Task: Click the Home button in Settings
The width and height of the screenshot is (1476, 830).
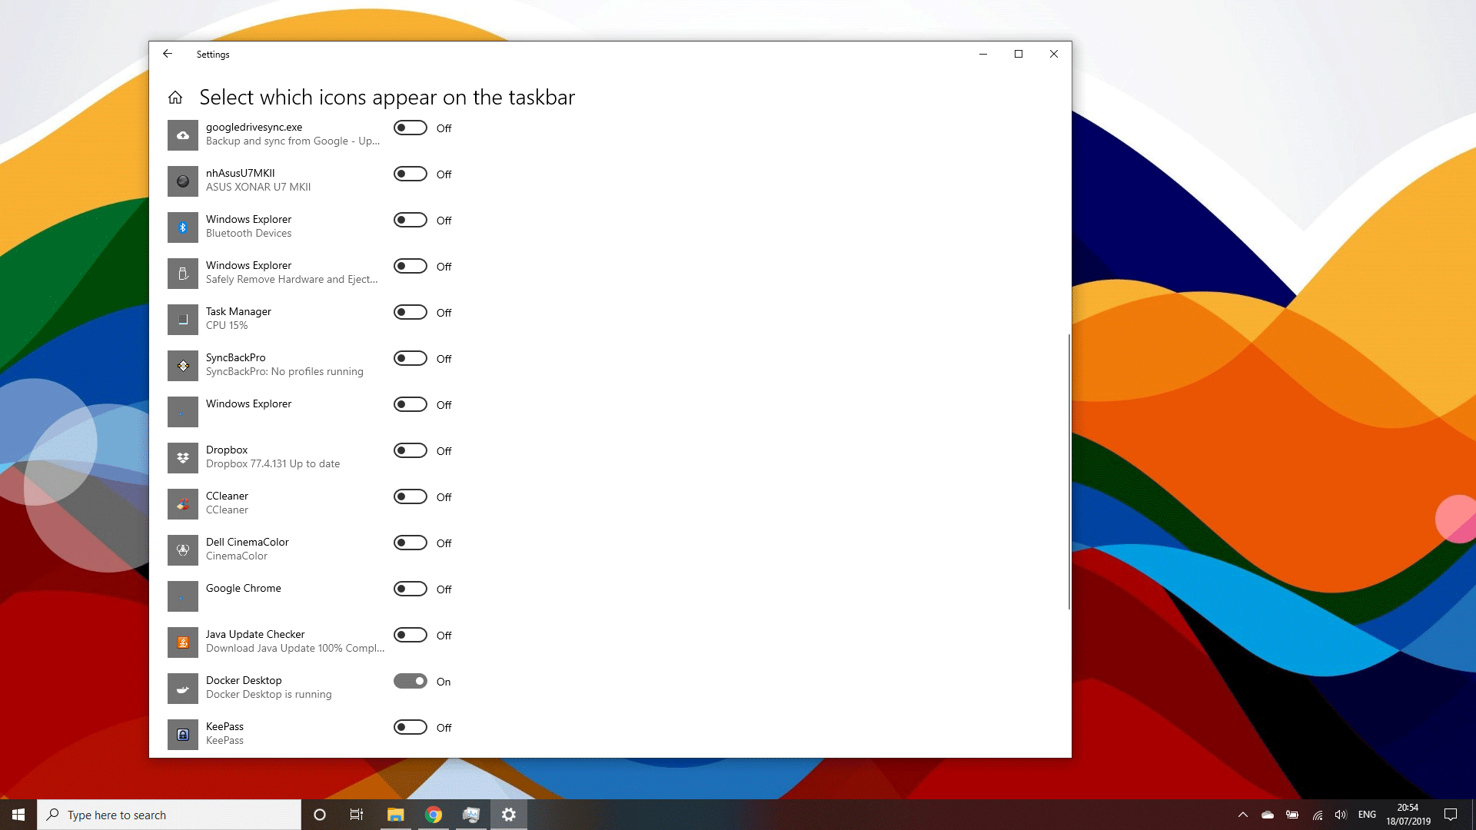Action: [175, 97]
